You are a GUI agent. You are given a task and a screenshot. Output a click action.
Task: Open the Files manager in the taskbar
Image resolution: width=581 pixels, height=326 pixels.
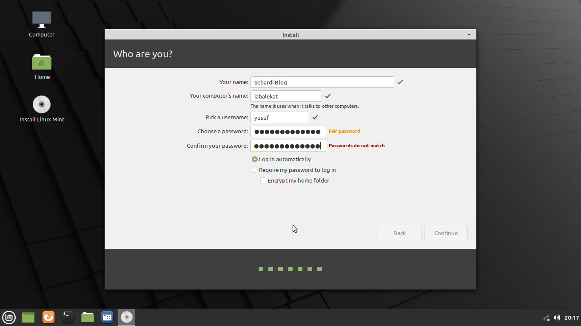87,317
